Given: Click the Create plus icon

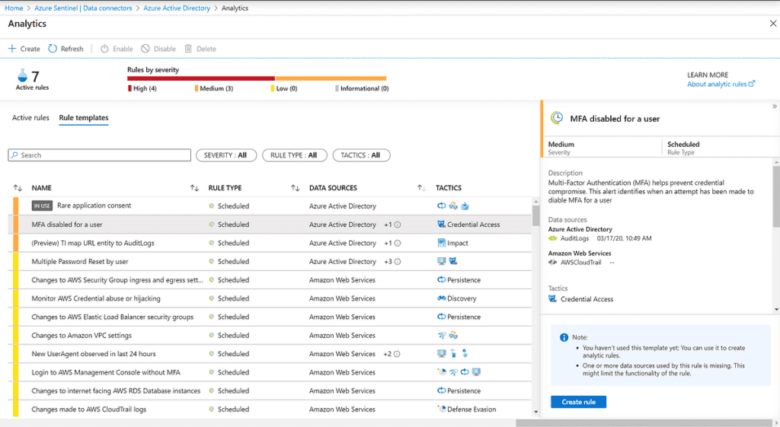Looking at the screenshot, I should click(12, 49).
